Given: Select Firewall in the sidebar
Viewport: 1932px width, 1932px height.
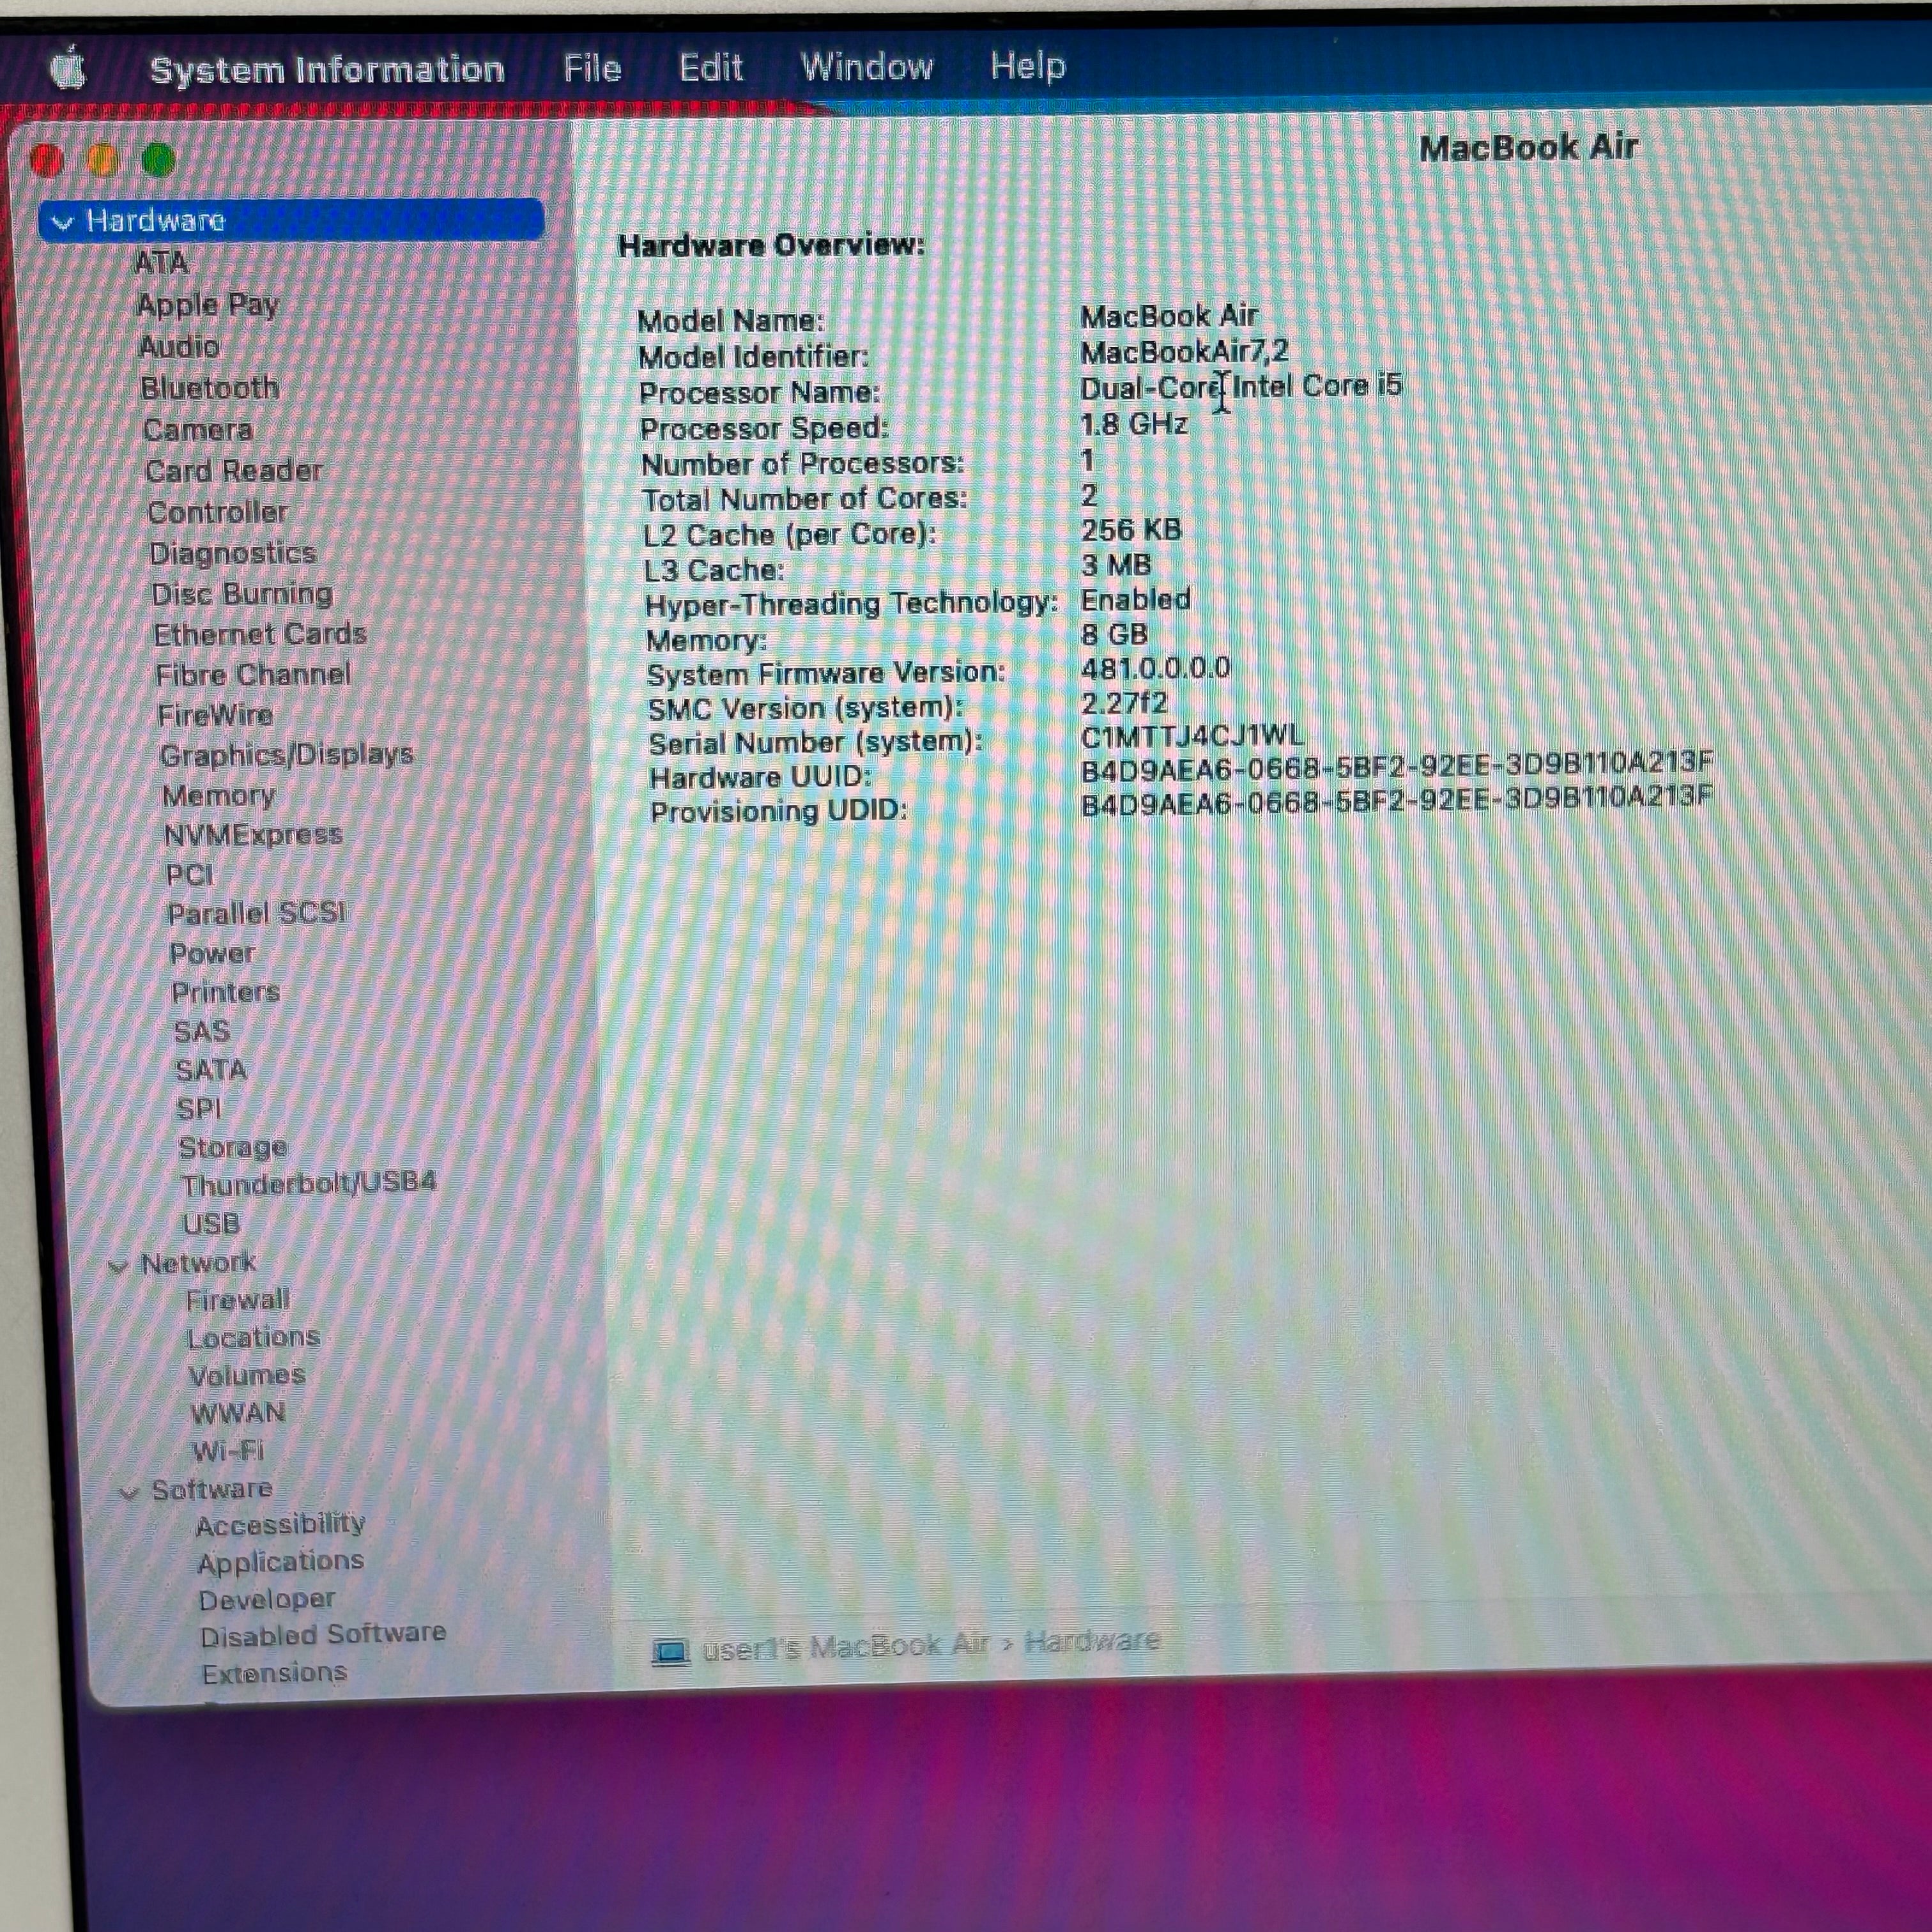Looking at the screenshot, I should [238, 1300].
